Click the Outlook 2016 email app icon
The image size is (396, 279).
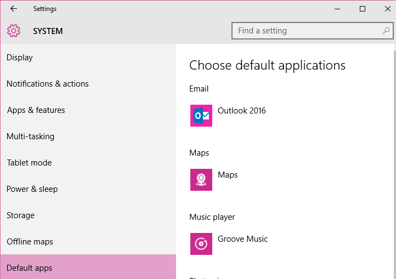click(201, 116)
